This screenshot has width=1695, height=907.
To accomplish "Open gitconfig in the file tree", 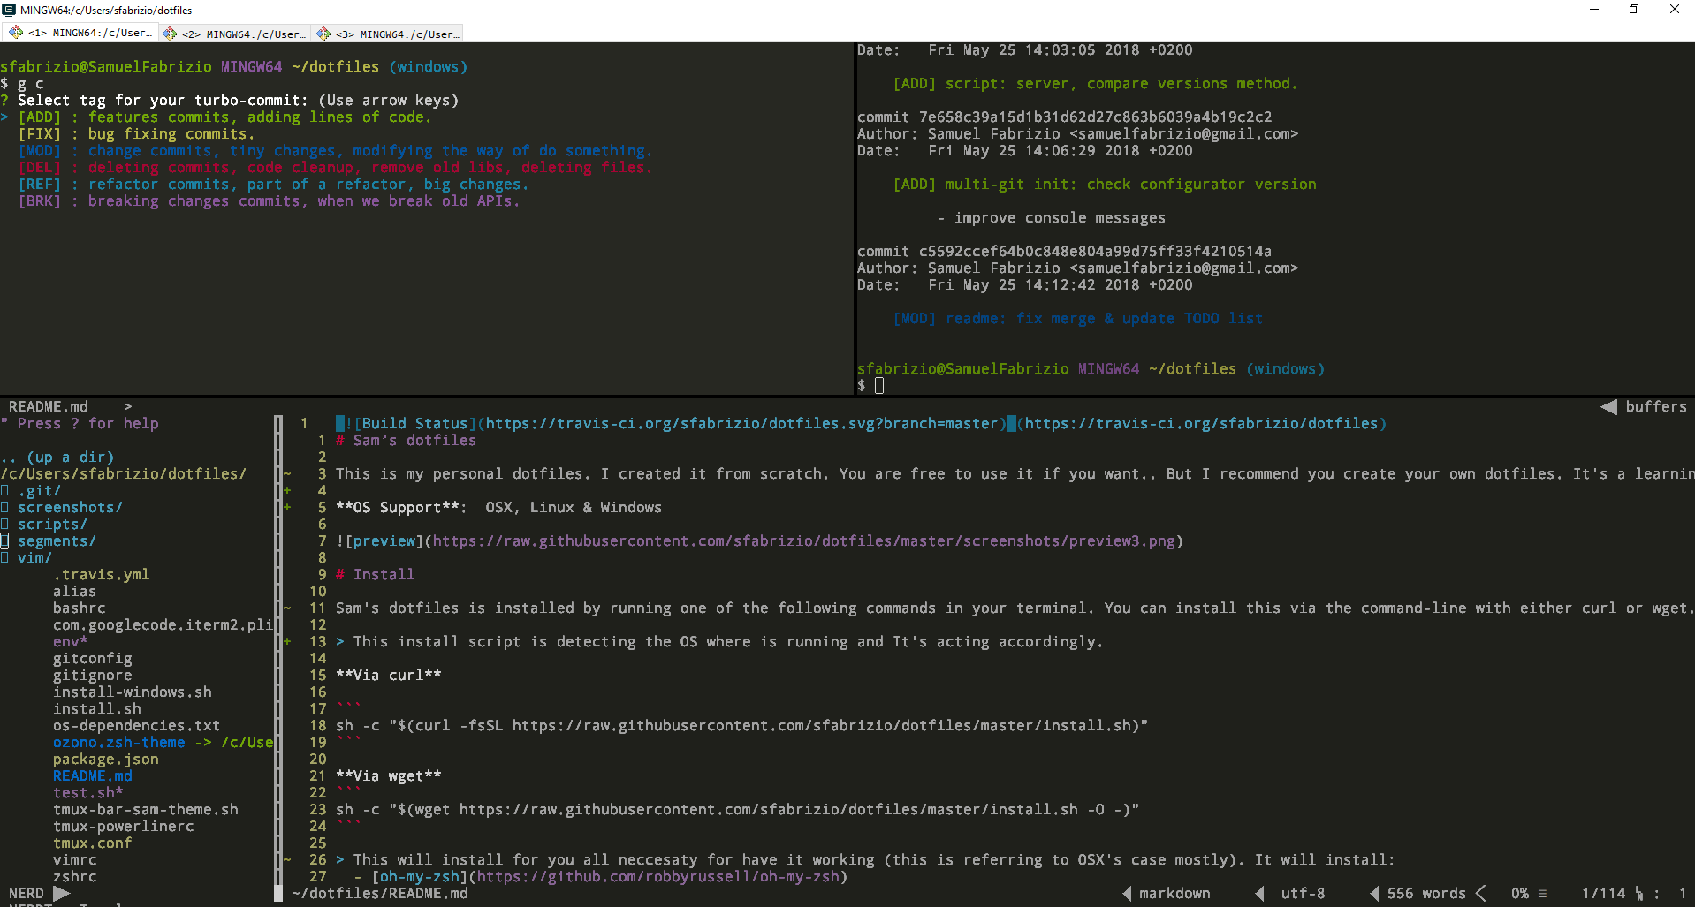I will tap(92, 659).
